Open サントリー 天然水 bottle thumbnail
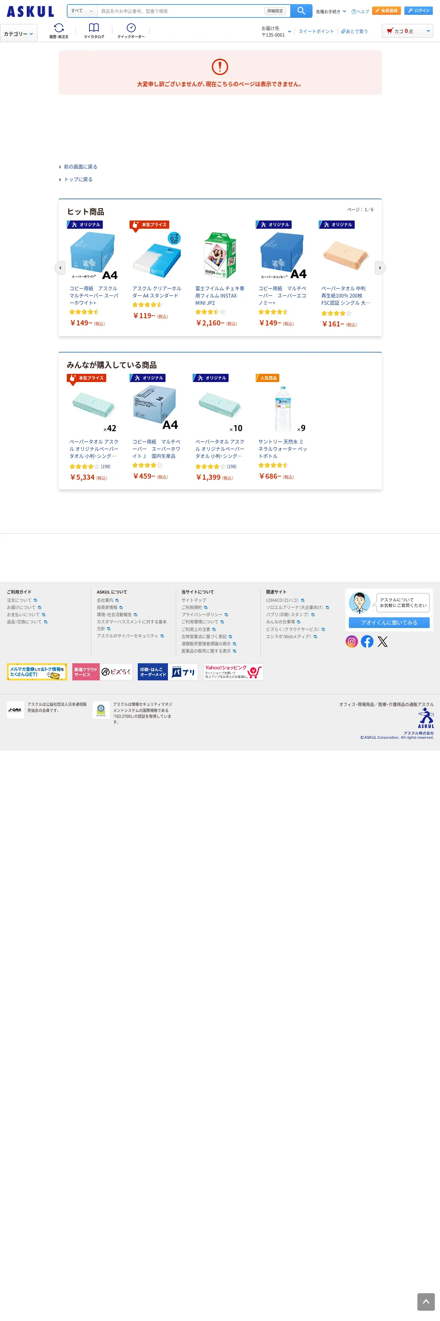 point(283,409)
